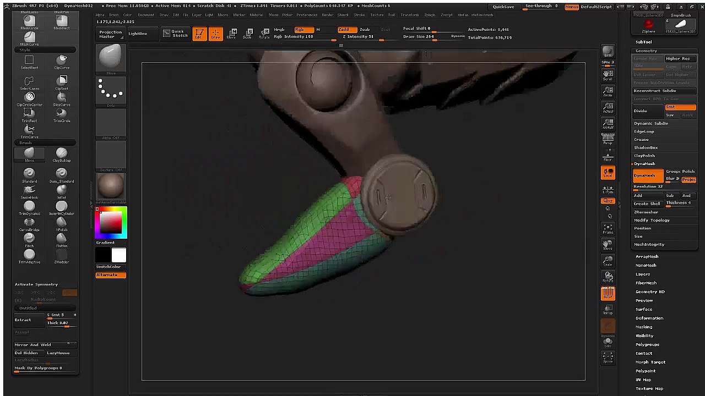
Task: Select the Flatten brush
Action: (x=62, y=240)
